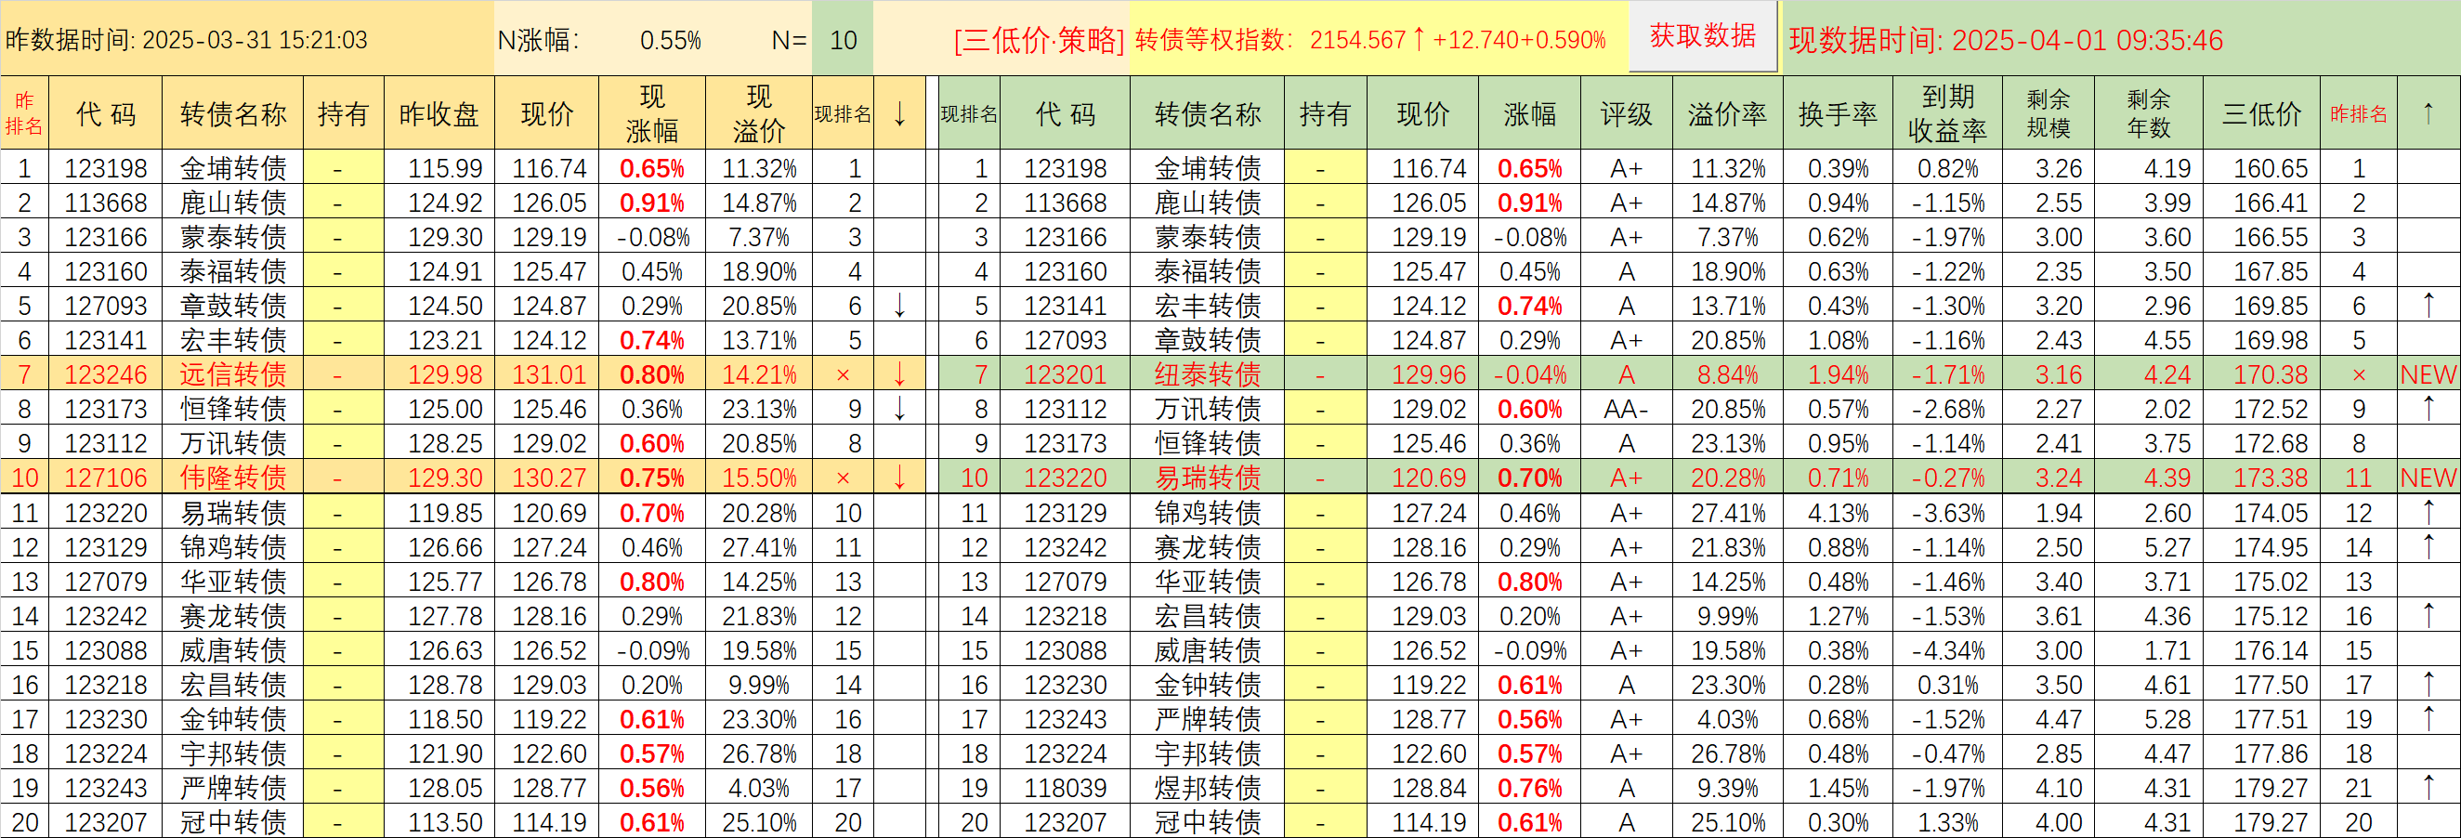Viewport: 2461px width, 838px height.
Task: Click the N涨幅 value 0.55% cell
Action: coord(670,40)
